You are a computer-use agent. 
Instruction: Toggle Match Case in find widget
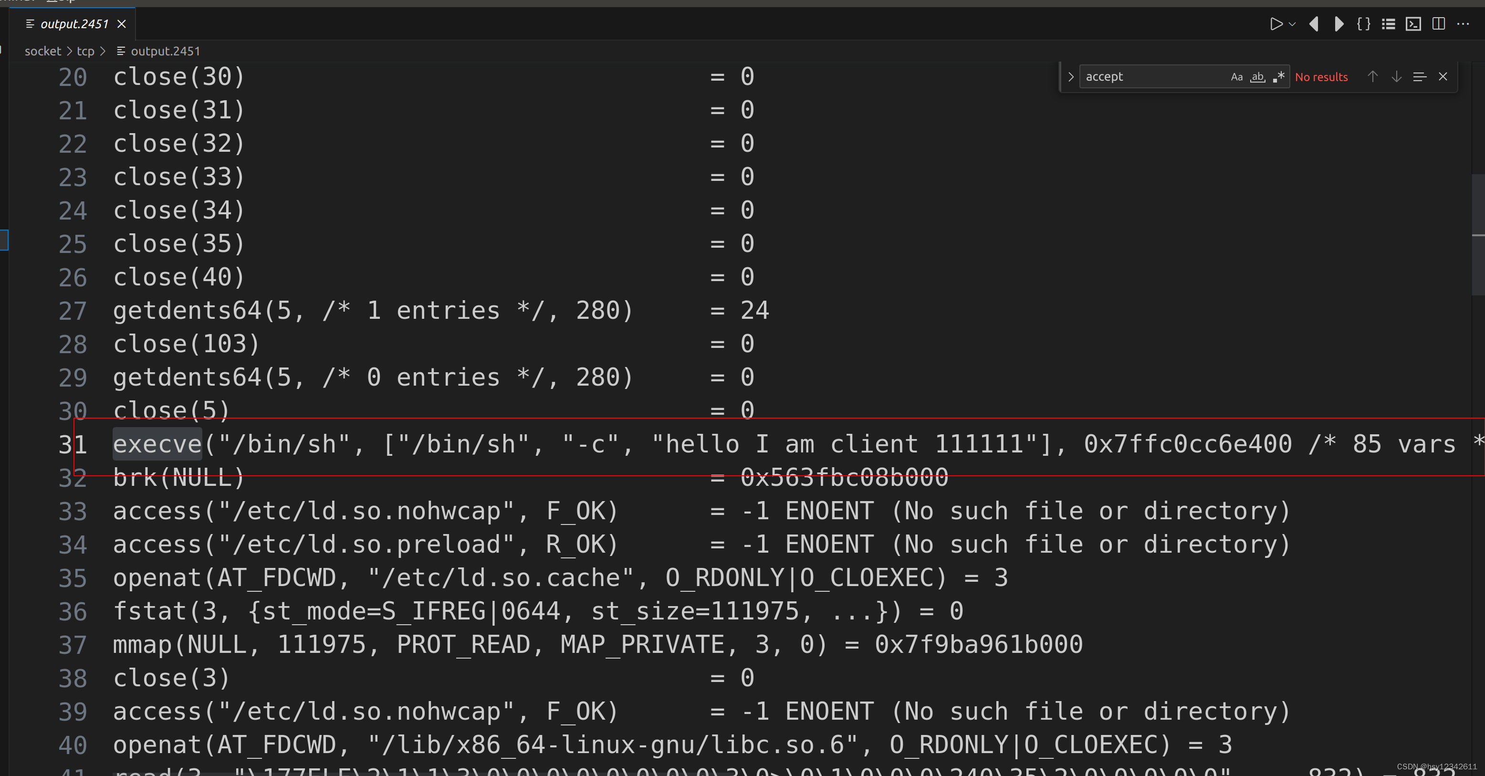(1236, 77)
